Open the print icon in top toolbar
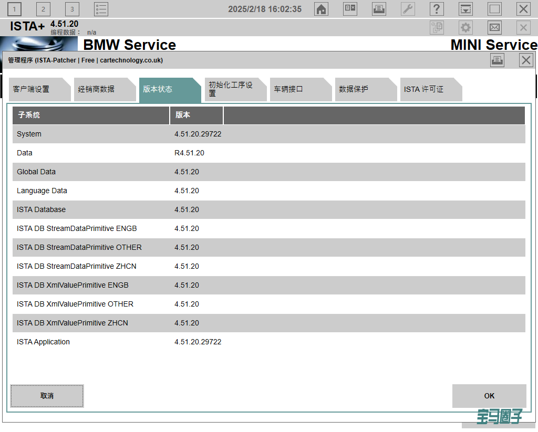Image resolution: width=538 pixels, height=432 pixels. [x=379, y=9]
